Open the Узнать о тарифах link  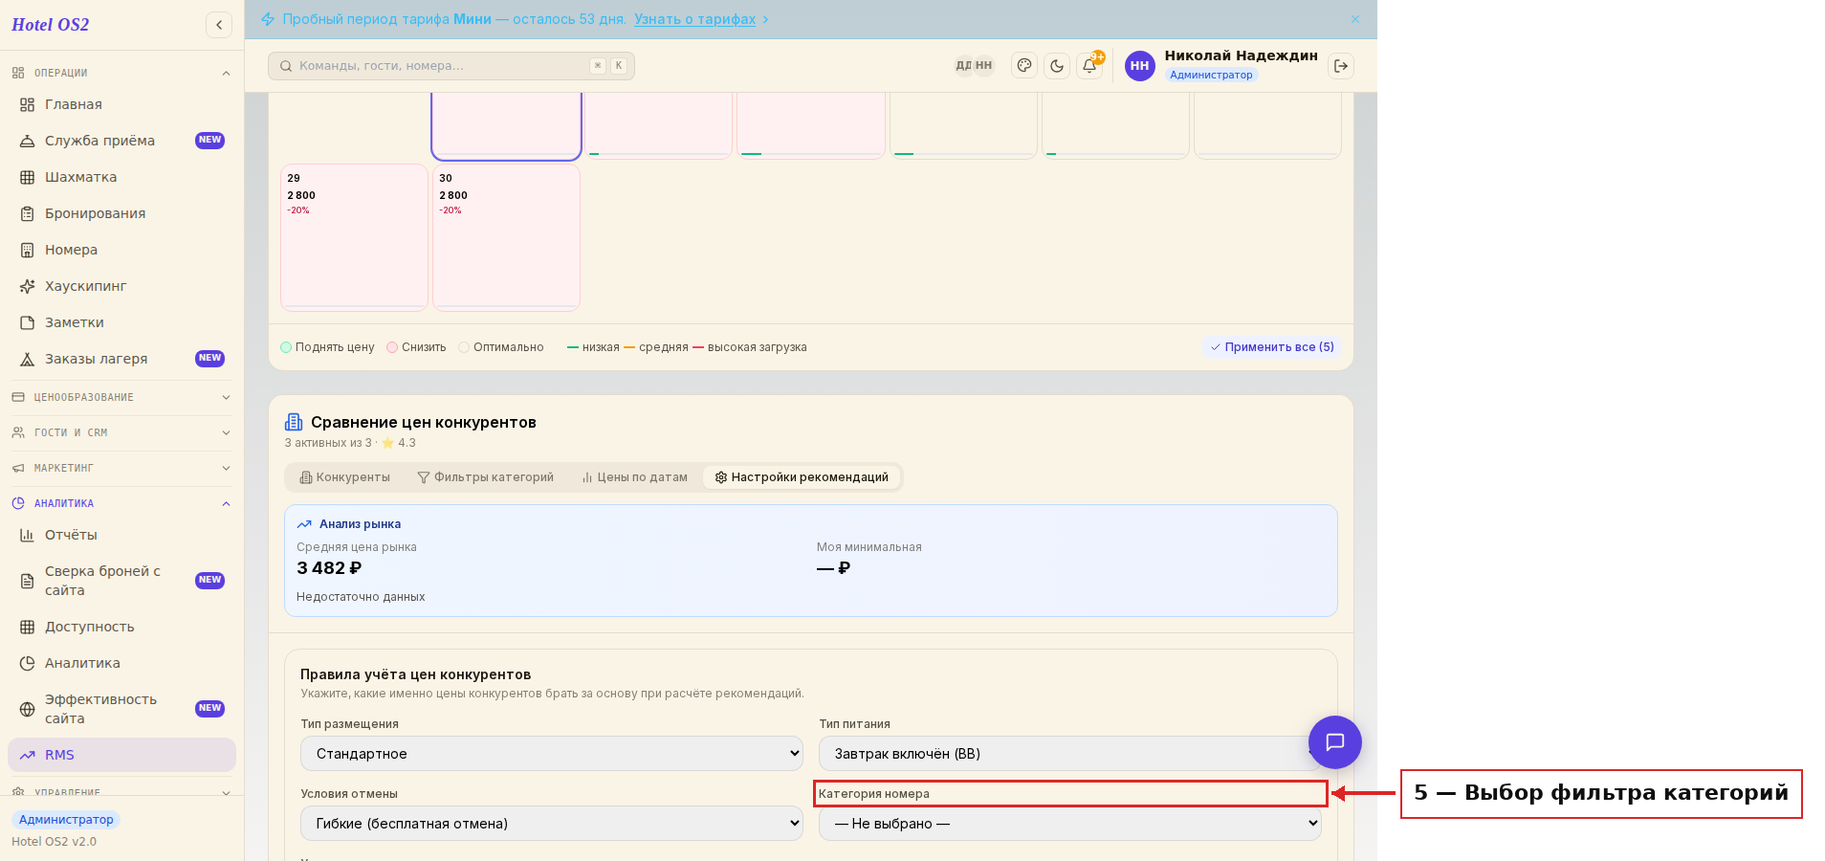[694, 19]
